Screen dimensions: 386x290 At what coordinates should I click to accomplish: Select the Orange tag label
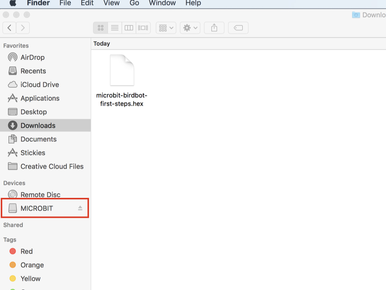pyautogui.click(x=32, y=265)
